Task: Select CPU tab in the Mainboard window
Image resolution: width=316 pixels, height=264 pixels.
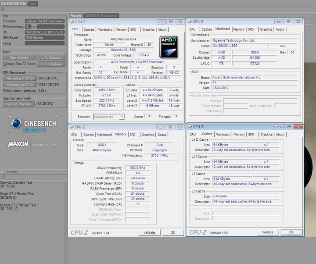Action: [193, 29]
